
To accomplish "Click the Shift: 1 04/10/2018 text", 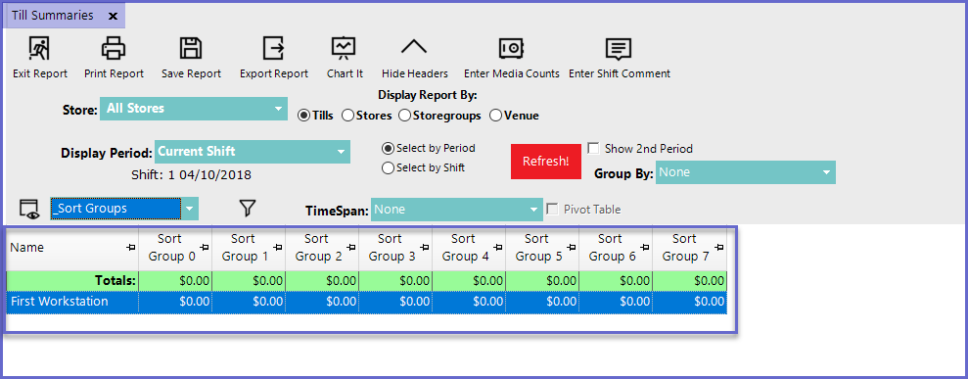I will (x=192, y=175).
